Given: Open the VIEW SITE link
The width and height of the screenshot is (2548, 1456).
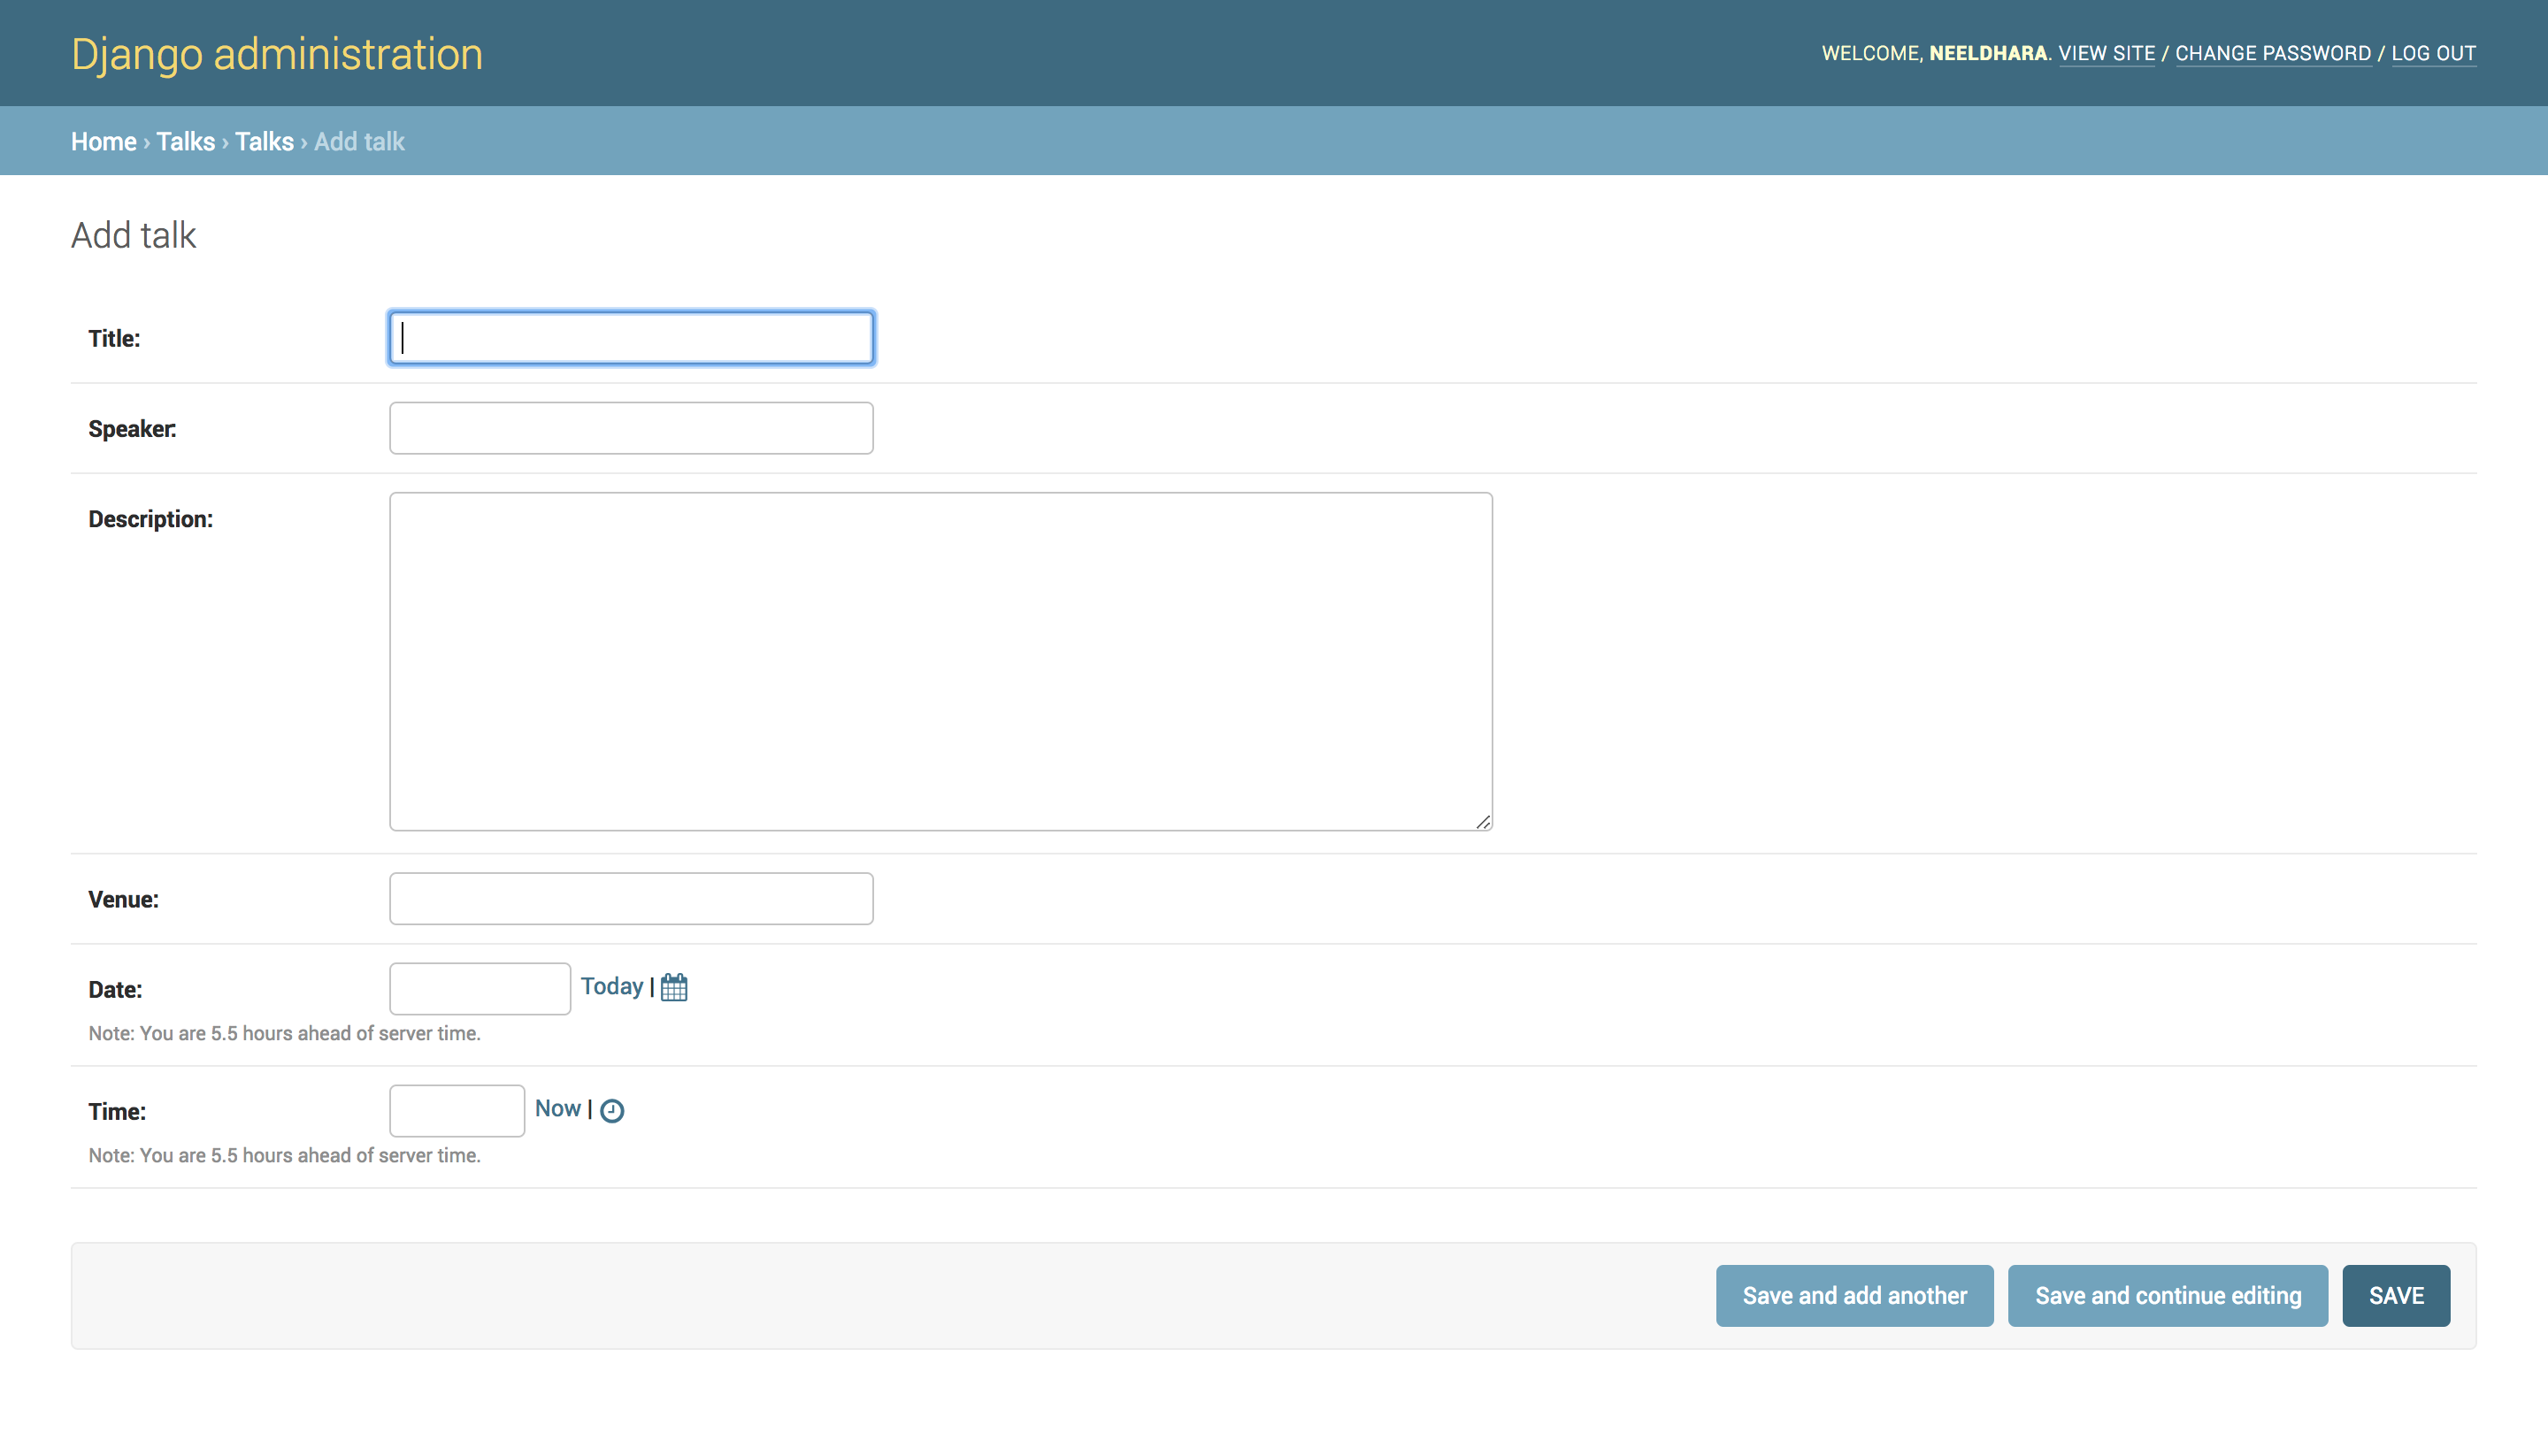Looking at the screenshot, I should (2107, 53).
